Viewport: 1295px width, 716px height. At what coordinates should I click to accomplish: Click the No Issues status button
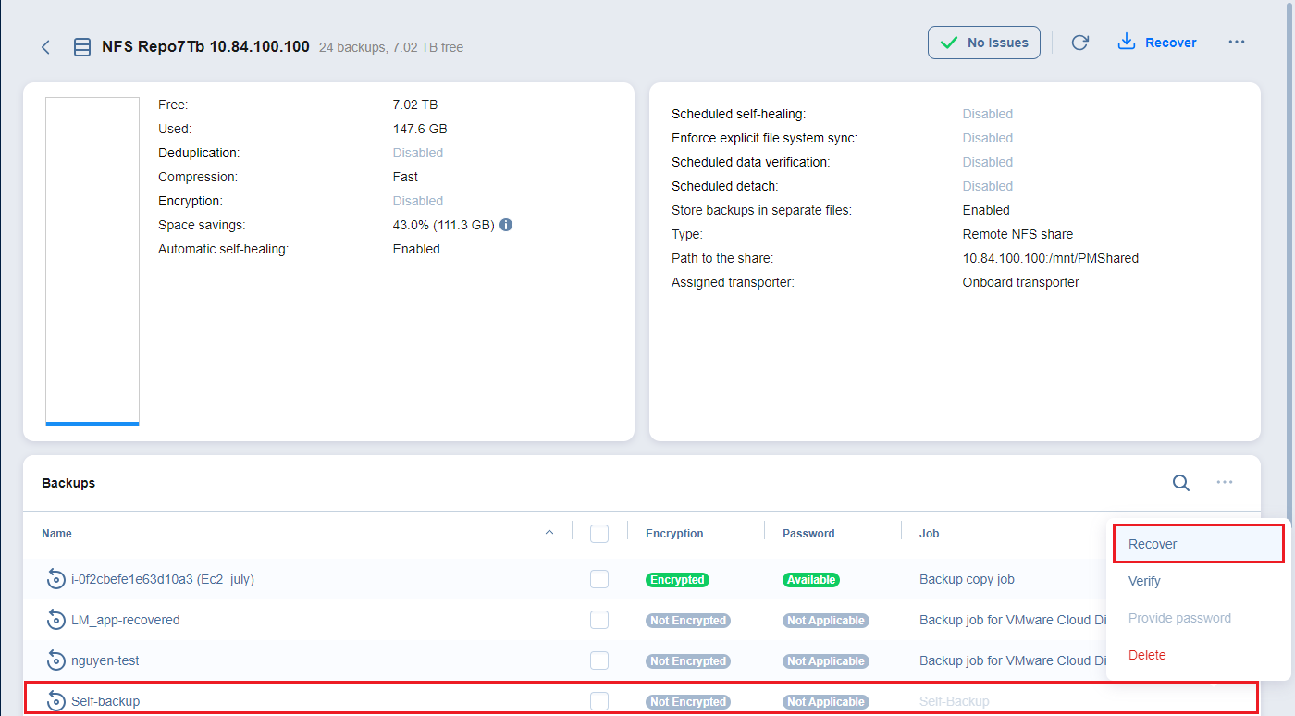point(984,43)
